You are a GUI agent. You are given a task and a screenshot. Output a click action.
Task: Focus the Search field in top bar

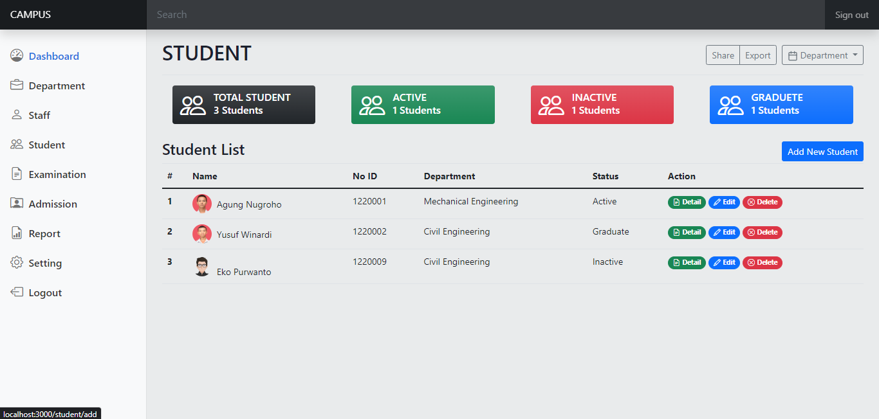[483, 15]
